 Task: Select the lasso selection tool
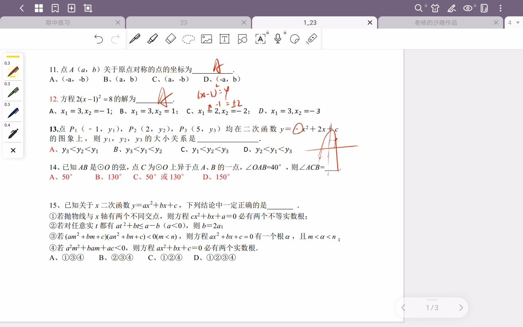188,39
